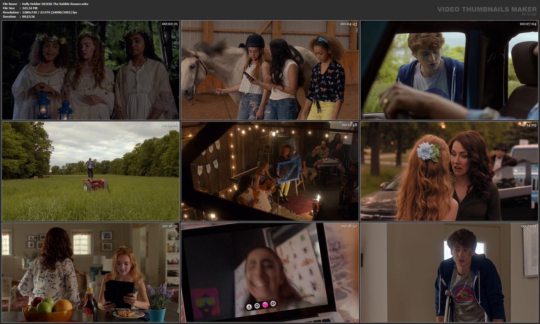Image resolution: width=540 pixels, height=324 pixels.
Task: Click the add-person icon in the call bar
Action: pyautogui.click(x=273, y=303)
